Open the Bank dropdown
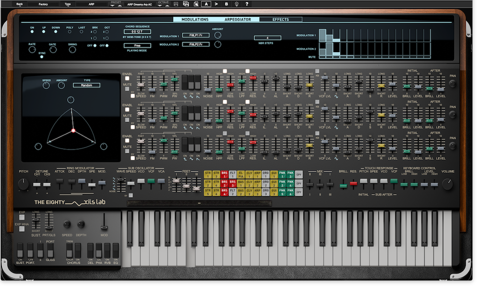Image resolution: width=478 pixels, height=287 pixels. coord(20,4)
